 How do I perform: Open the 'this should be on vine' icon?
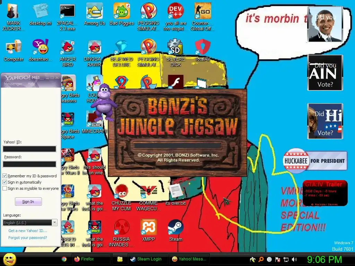pyautogui.click(x=94, y=161)
